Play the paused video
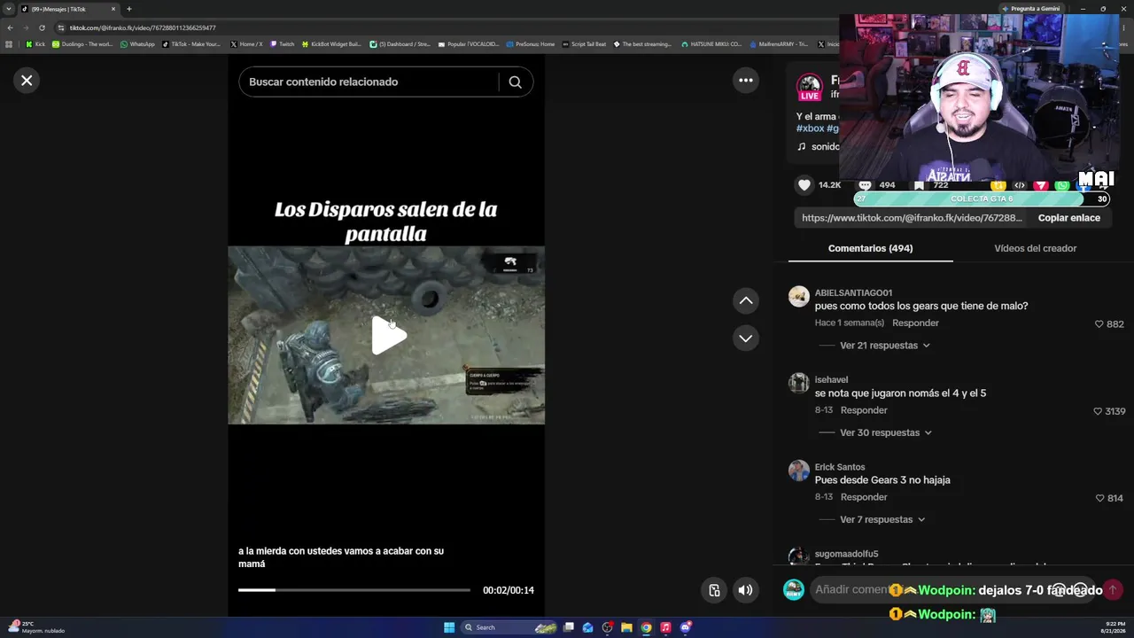Screen dimensions: 1134x638 tap(388, 336)
